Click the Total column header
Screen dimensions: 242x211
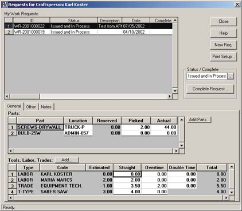click(x=212, y=168)
